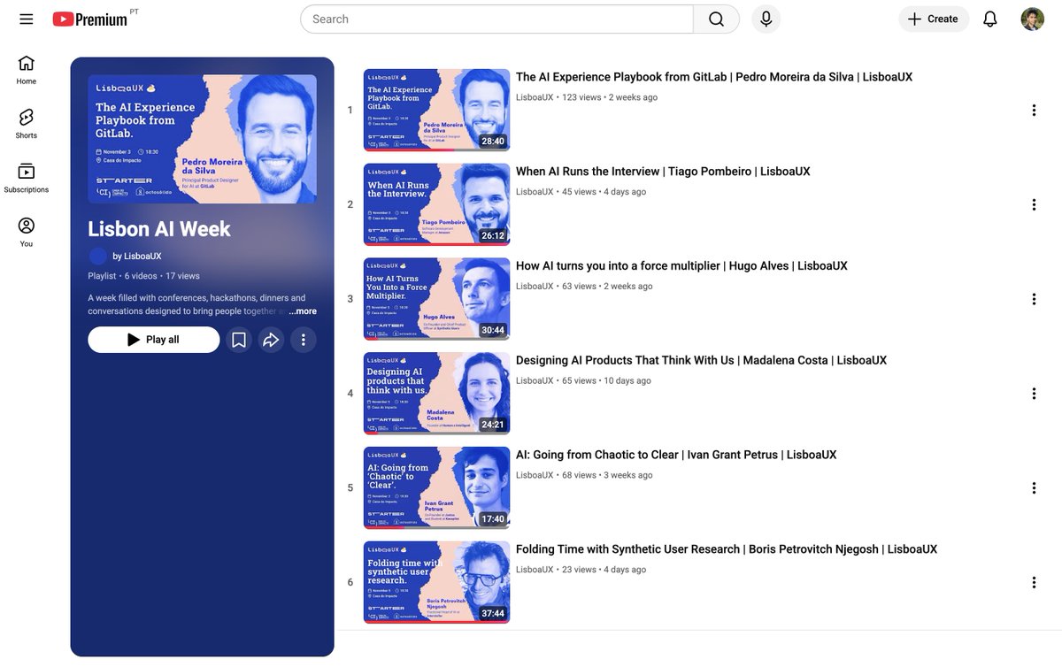Click Play all button
Image resolution: width=1062 pixels, height=667 pixels.
click(x=153, y=340)
